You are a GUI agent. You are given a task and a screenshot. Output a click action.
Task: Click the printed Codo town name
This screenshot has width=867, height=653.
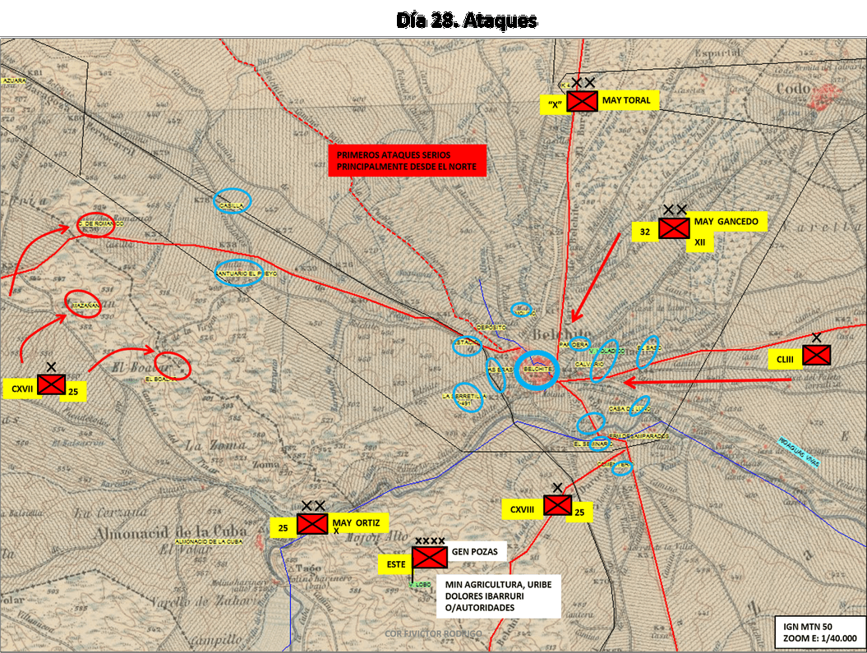[794, 89]
